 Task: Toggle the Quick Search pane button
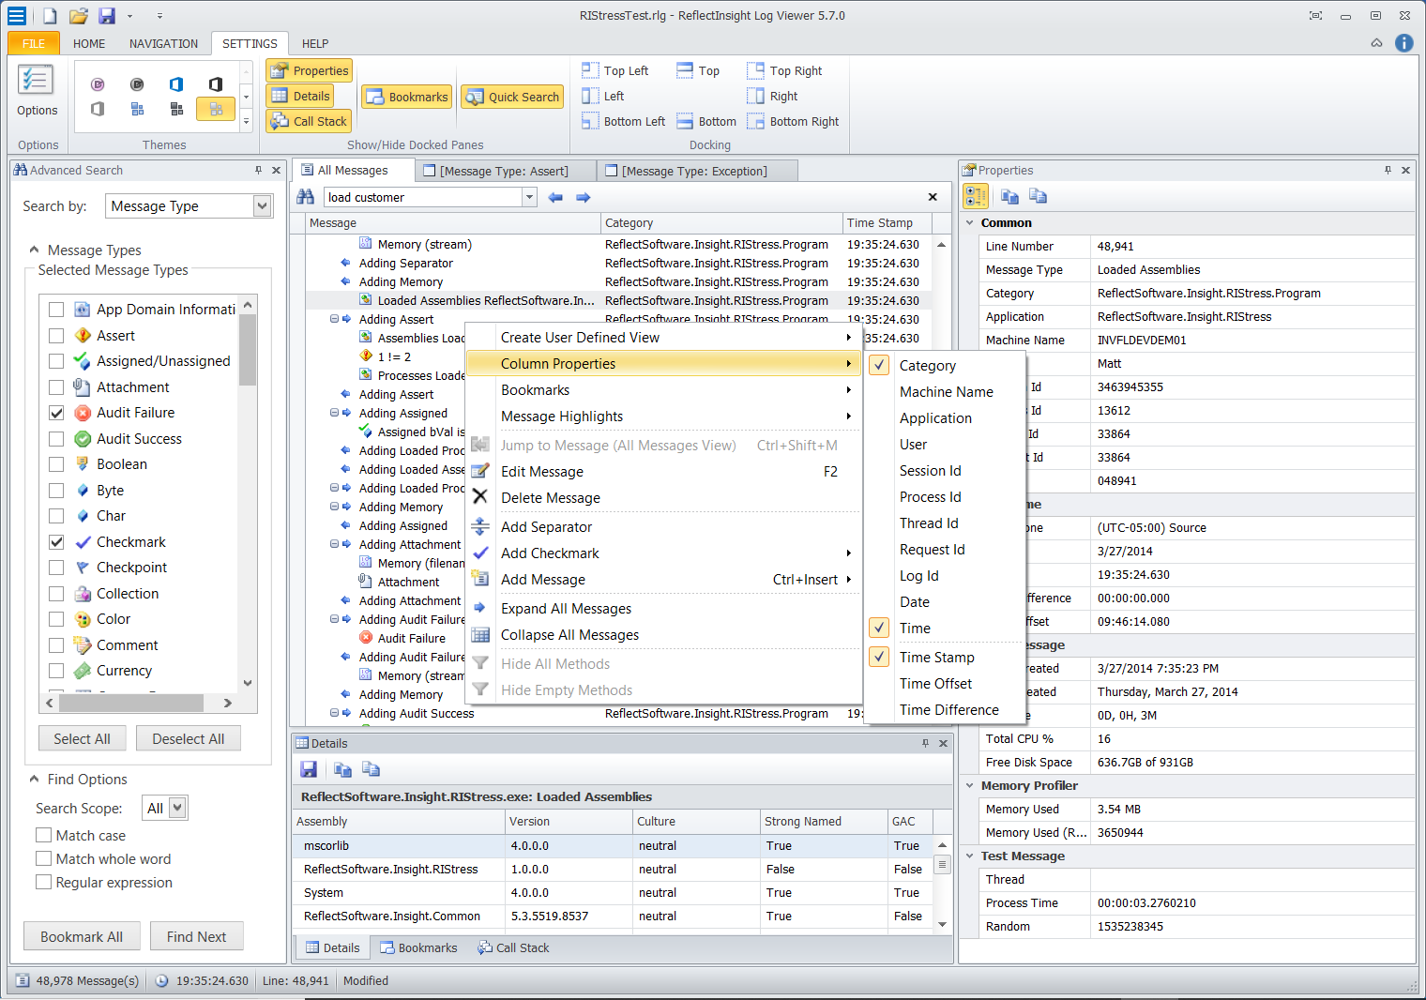(x=512, y=97)
